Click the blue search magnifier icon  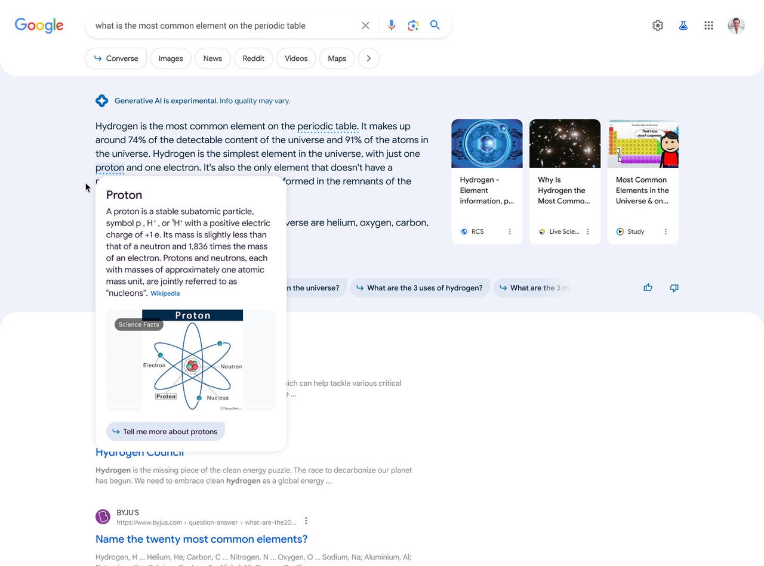[435, 25]
